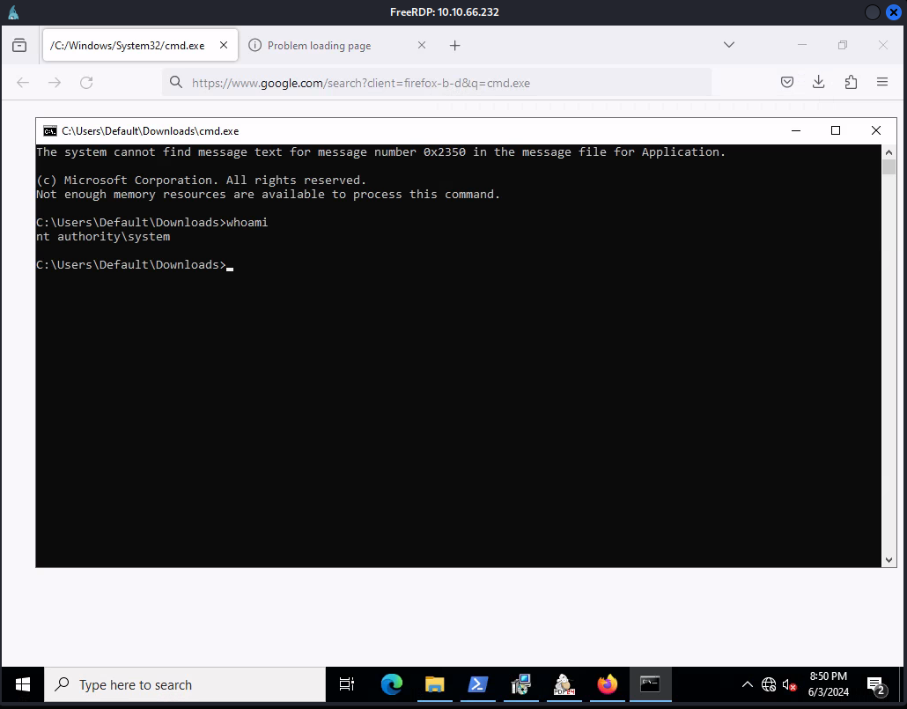This screenshot has height=709, width=907.
Task: Close the cmd.exe browser tab
Action: click(224, 45)
